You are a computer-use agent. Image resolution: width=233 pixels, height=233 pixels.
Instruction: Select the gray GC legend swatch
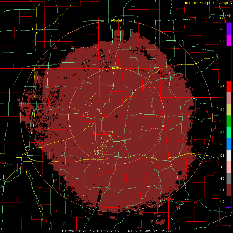coord(229,178)
